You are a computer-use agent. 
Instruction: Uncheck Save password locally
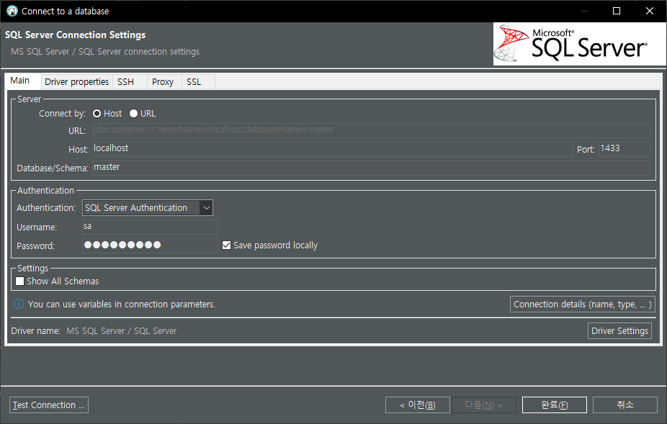coord(226,245)
